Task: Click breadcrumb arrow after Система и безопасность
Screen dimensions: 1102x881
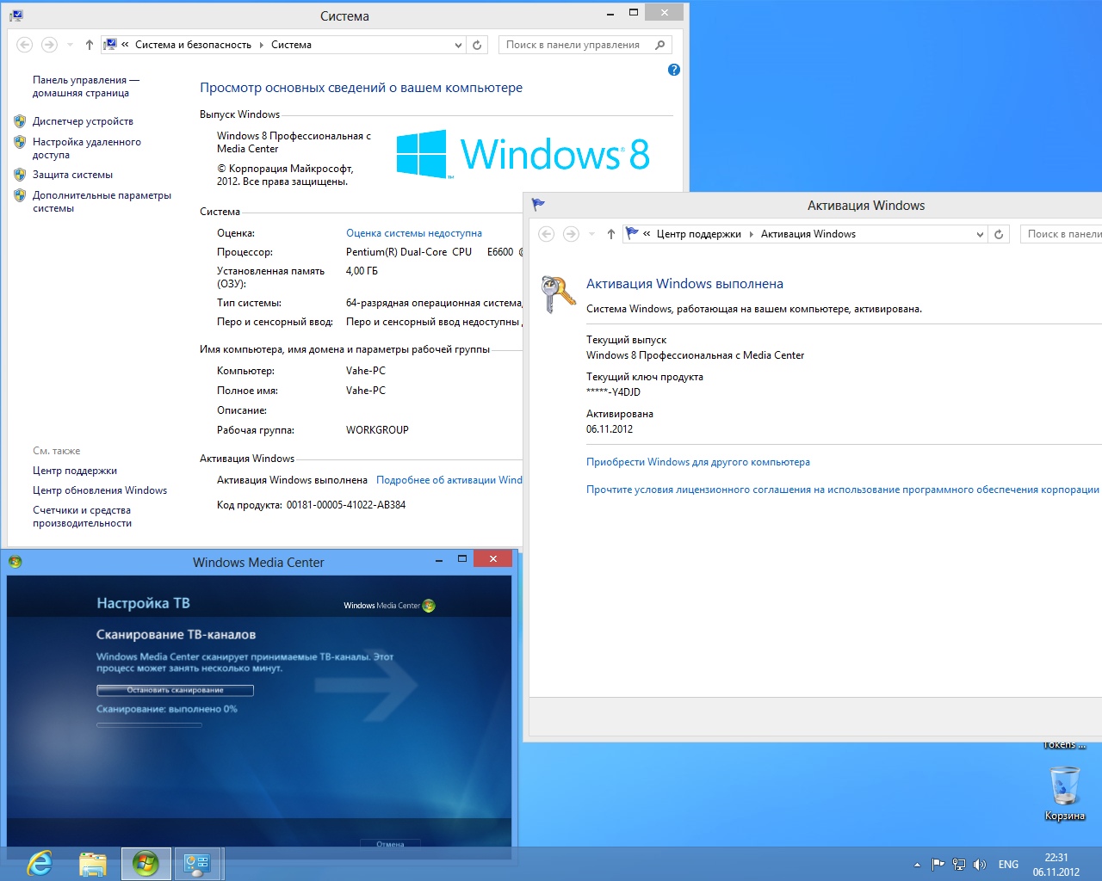Action: coord(262,45)
